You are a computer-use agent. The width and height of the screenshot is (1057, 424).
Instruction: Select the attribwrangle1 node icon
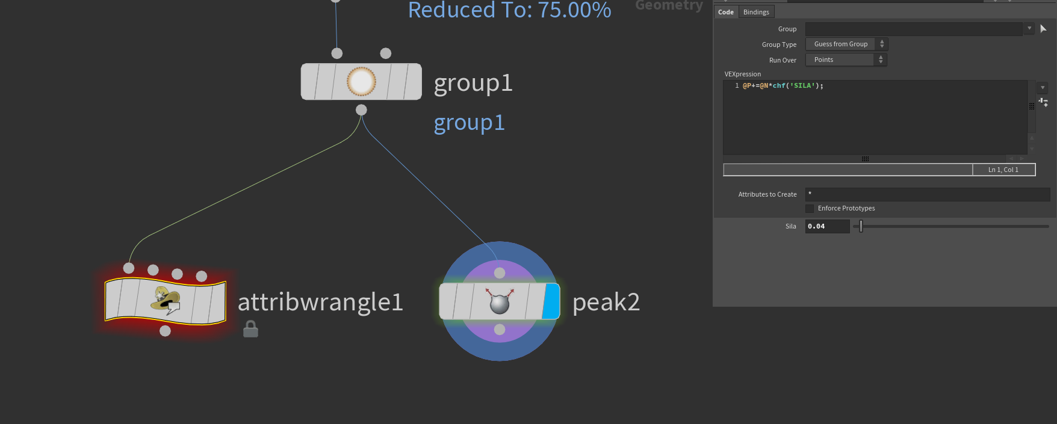tap(166, 301)
